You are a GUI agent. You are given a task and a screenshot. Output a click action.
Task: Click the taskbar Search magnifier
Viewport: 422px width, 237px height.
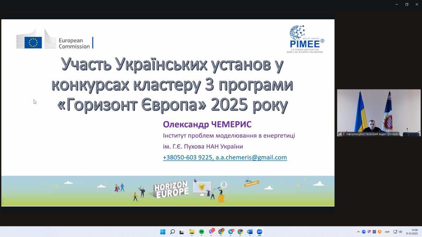tap(172, 232)
